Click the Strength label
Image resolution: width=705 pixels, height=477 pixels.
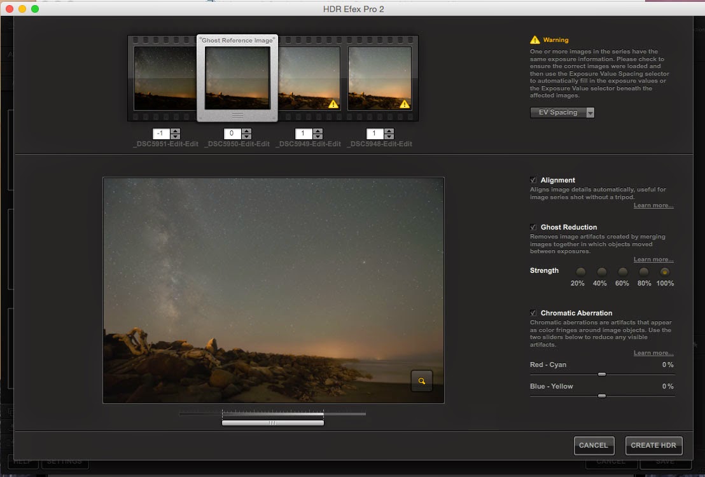(x=544, y=270)
